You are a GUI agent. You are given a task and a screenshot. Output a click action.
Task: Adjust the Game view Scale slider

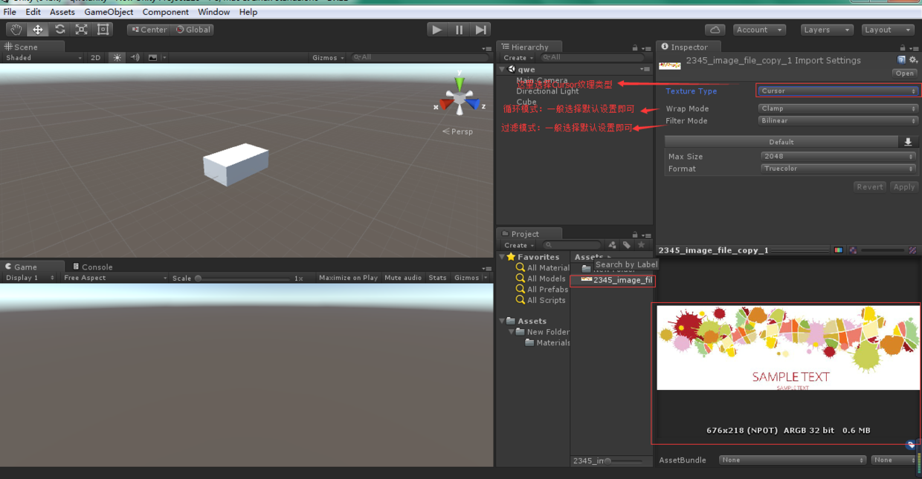tap(199, 278)
